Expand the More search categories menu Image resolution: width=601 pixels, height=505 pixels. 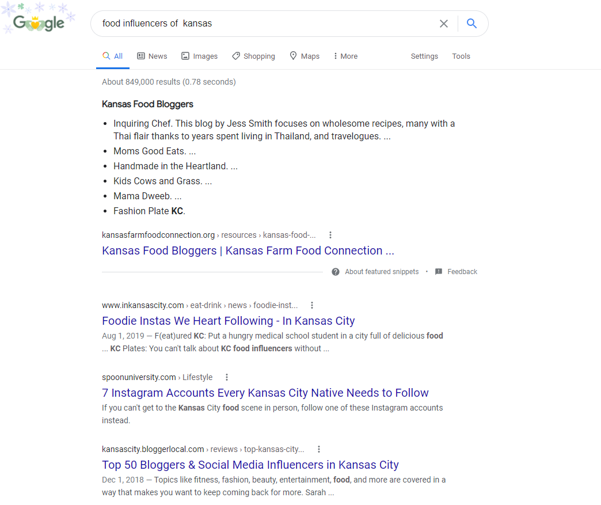345,56
